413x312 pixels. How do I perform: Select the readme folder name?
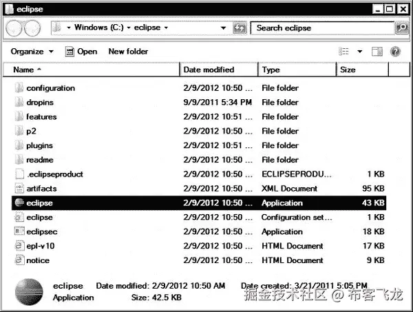click(40, 160)
